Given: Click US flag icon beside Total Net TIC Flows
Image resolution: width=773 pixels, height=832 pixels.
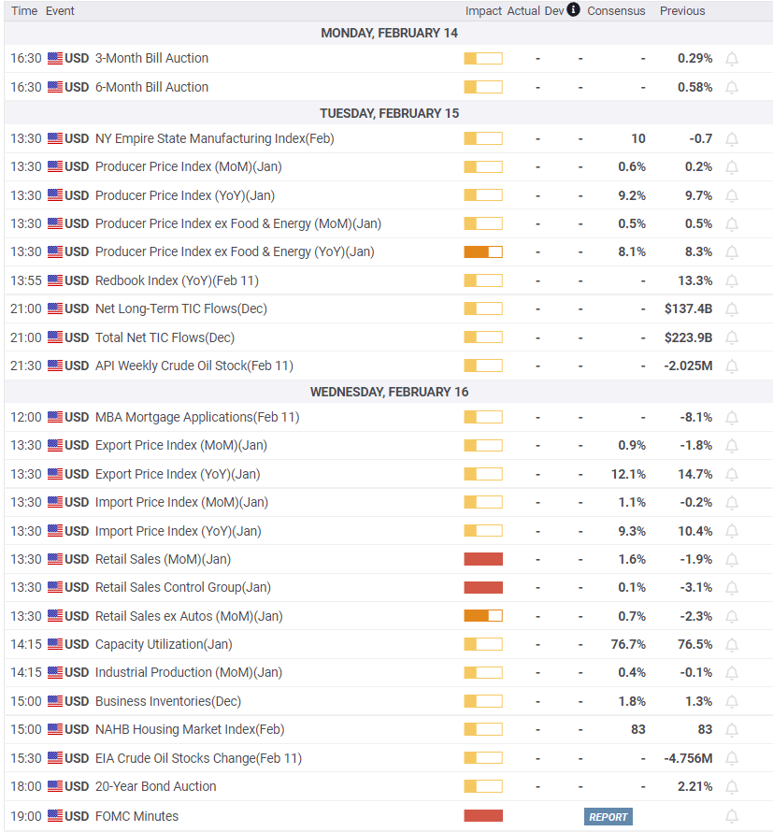Looking at the screenshot, I should (x=55, y=337).
